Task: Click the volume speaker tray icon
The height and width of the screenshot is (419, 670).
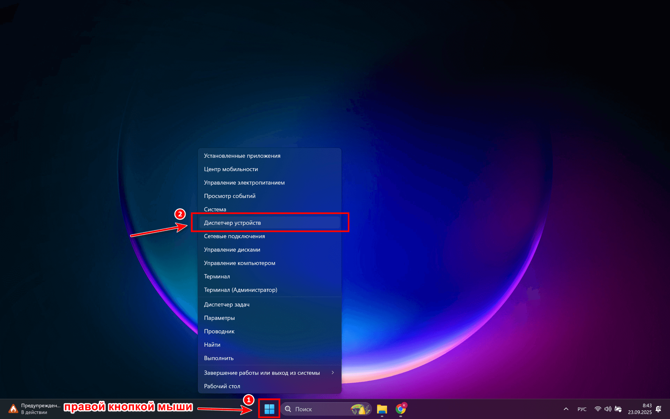Action: tap(608, 409)
